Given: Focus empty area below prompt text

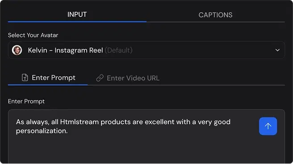Looking at the screenshot, I should [131, 149].
